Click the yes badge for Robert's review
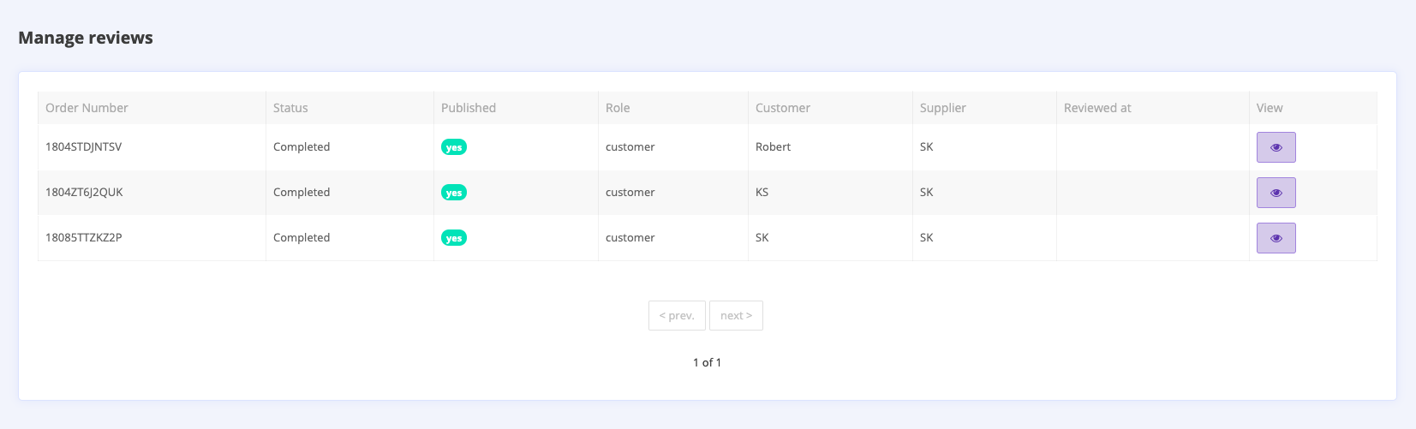 pos(454,147)
